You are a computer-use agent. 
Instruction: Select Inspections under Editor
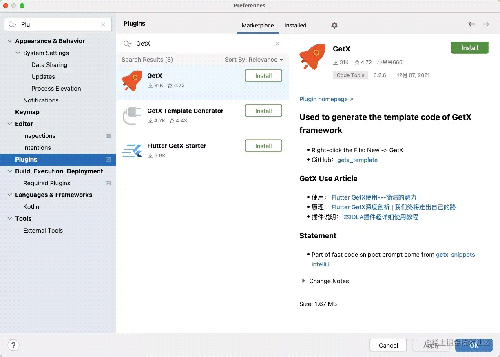point(39,136)
